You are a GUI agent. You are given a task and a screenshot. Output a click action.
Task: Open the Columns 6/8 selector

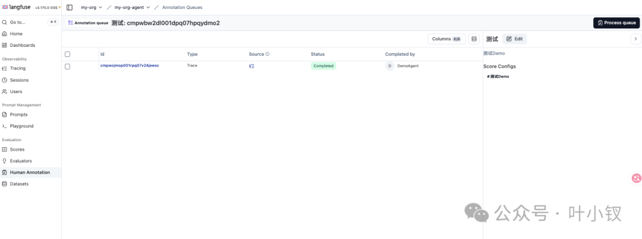click(446, 39)
